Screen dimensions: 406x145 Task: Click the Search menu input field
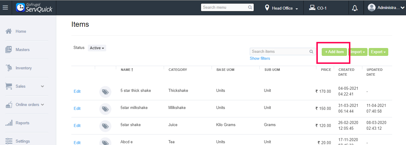coord(225,8)
